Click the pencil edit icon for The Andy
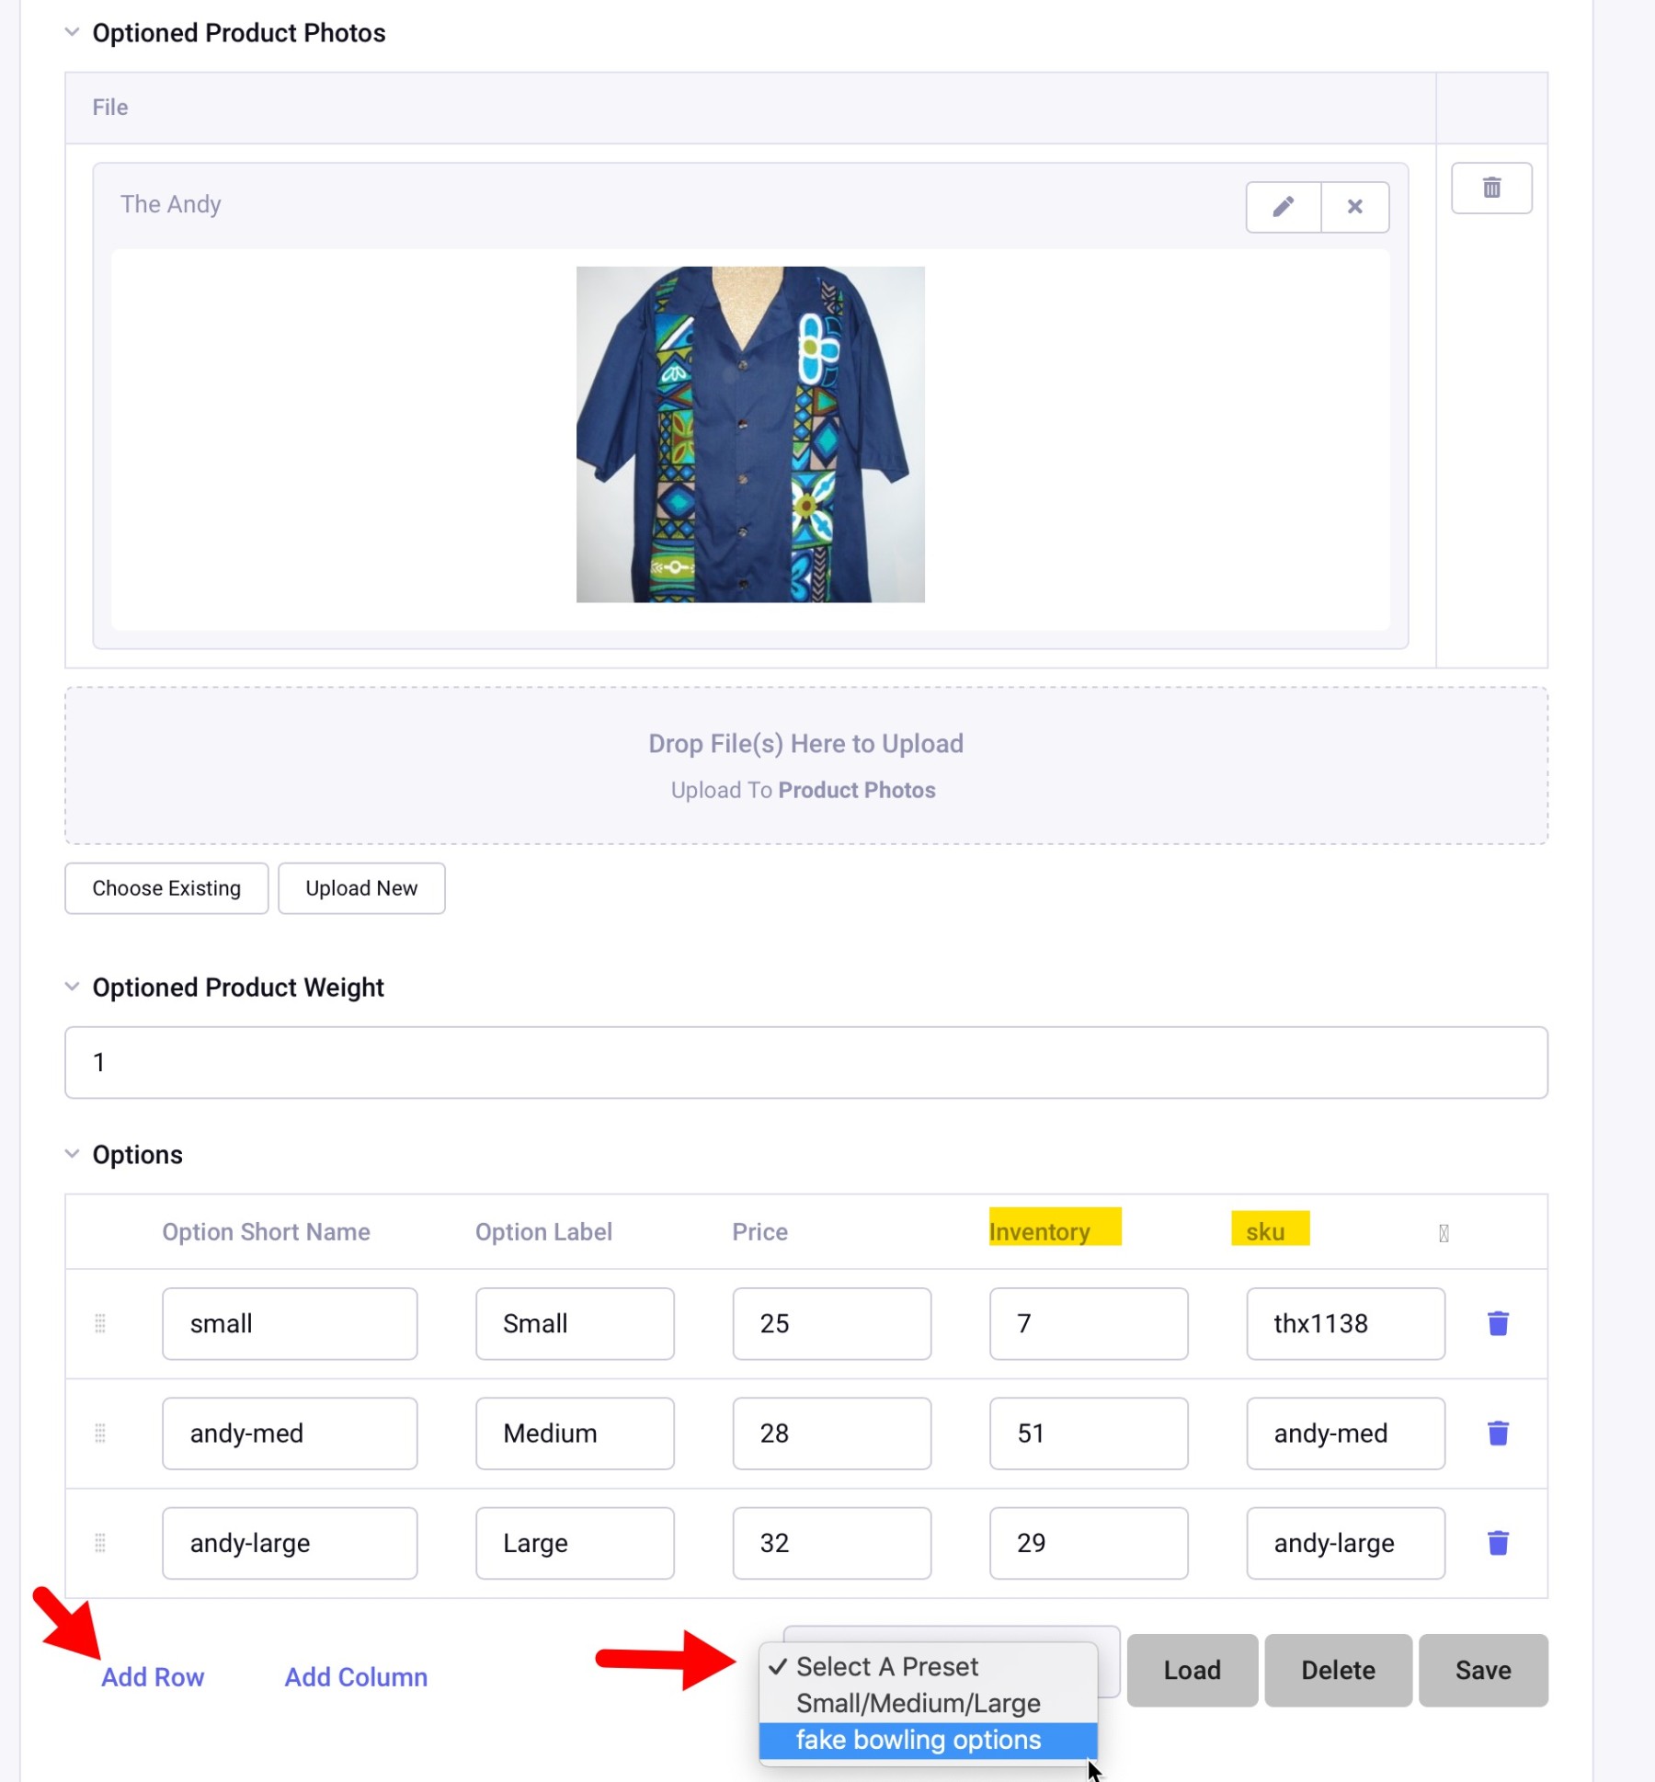The height and width of the screenshot is (1782, 1655). 1283,207
